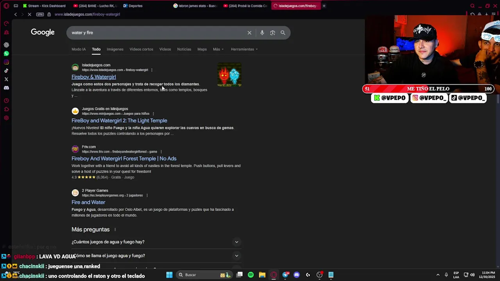Stop loading the current page

pos(30,14)
